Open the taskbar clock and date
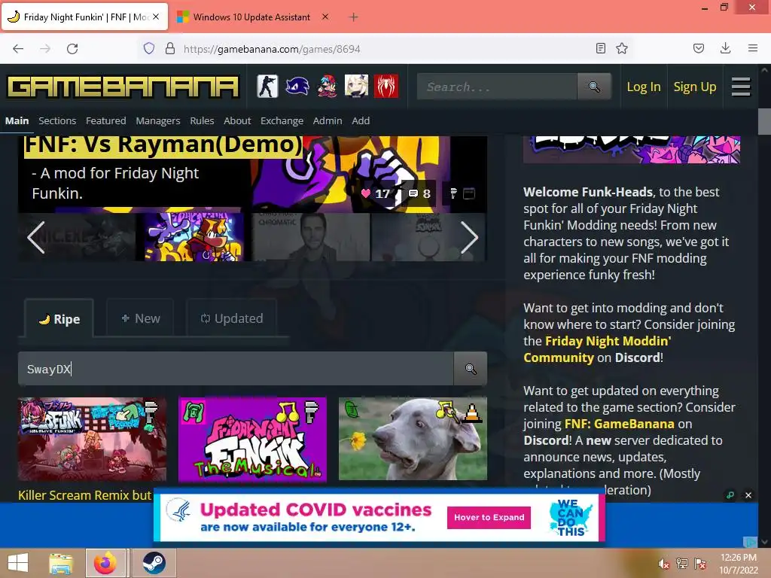This screenshot has width=771, height=578. pos(738,564)
